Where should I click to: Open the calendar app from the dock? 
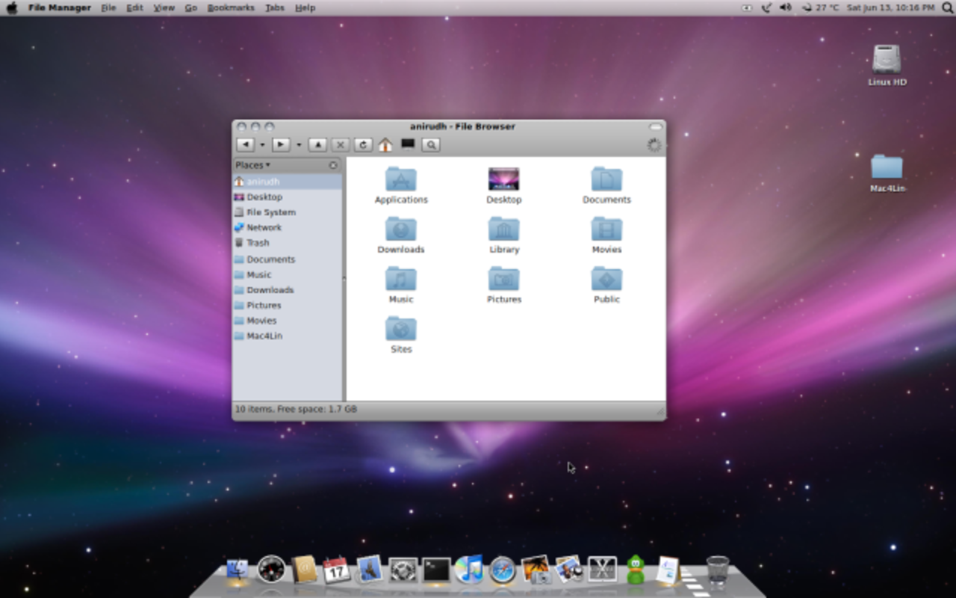click(336, 570)
